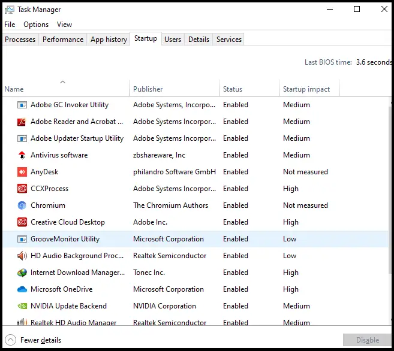Viewport: 394px width, 351px height.
Task: Click Not measured impact for AnyDesk
Action: (x=305, y=172)
